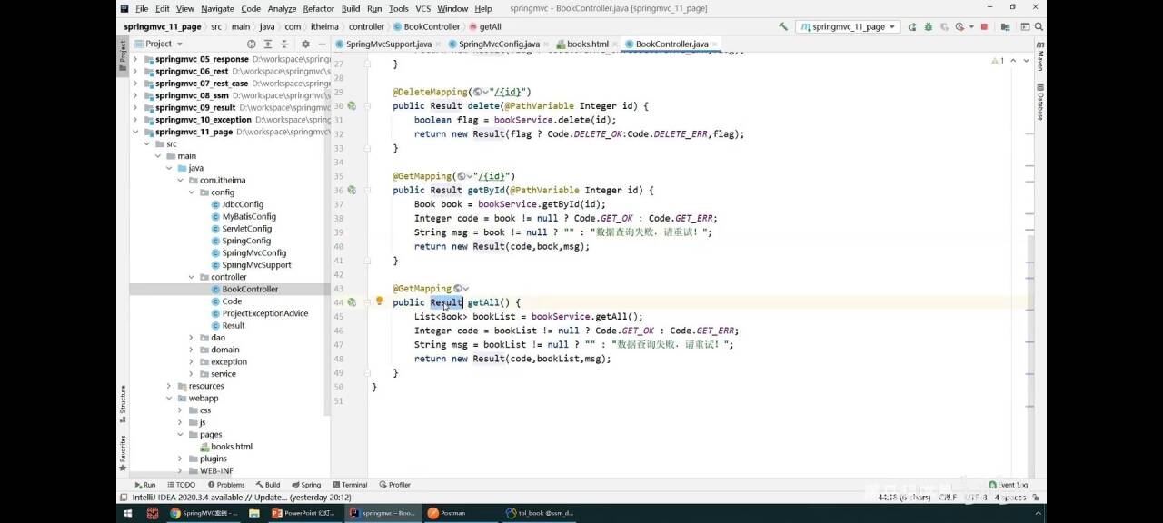Expand the dao package

(x=191, y=338)
